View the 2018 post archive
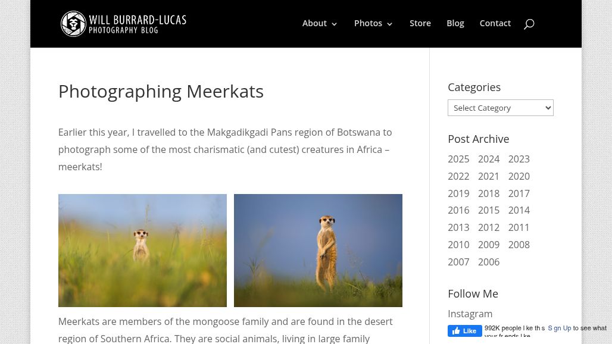The image size is (612, 344). (x=488, y=193)
